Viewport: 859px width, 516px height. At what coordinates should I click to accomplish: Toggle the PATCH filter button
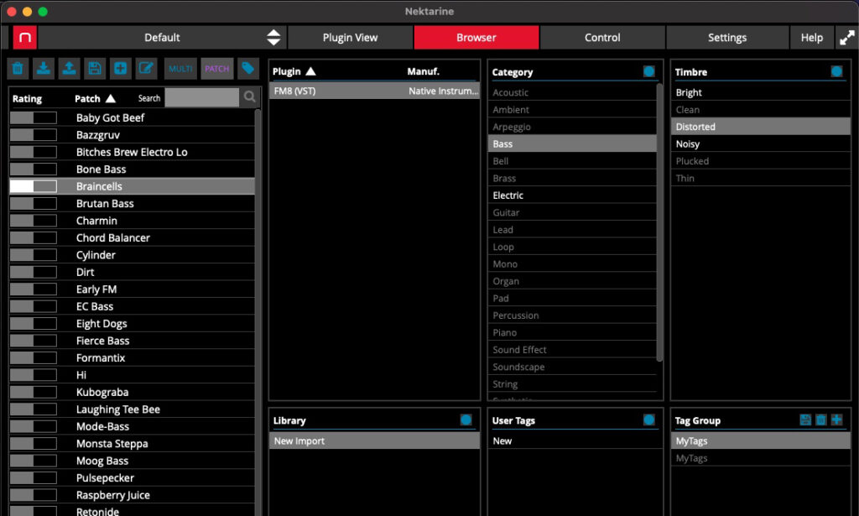click(217, 69)
